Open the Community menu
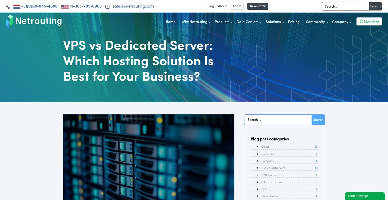The image size is (388, 200). tap(315, 22)
